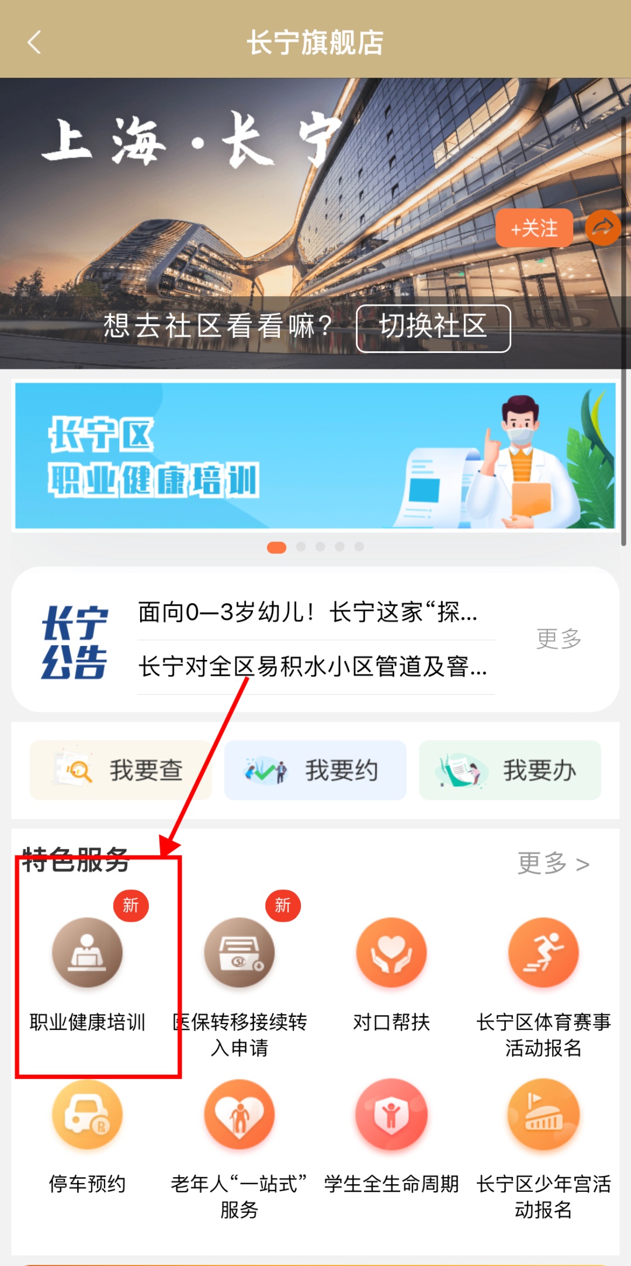The image size is (631, 1266).
Task: Open the 职业健康培训 service icon
Action: (x=87, y=952)
